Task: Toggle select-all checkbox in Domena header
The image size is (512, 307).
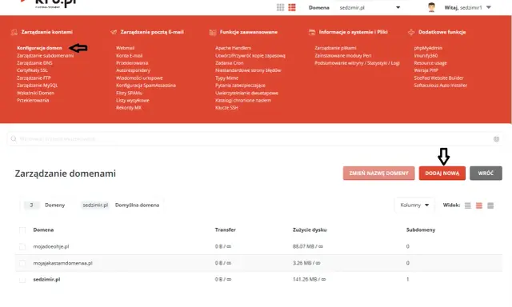Action: coord(22,230)
